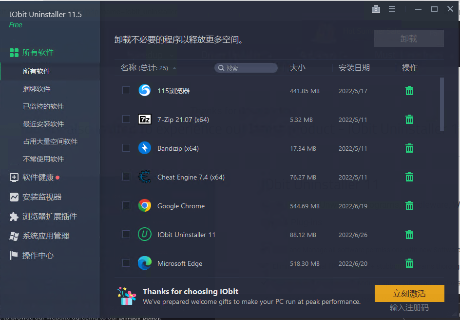Click the 2022/6/26 install date

point(353,235)
